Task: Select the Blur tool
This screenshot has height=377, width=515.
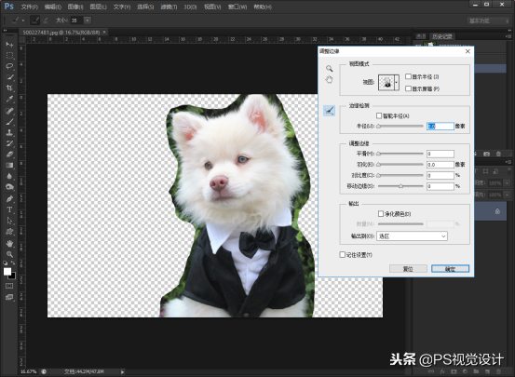Action: point(9,176)
